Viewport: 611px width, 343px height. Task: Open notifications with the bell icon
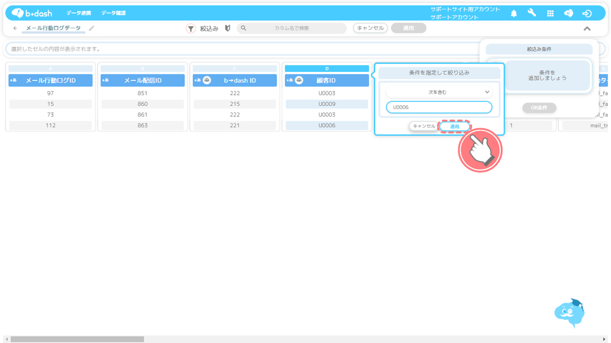(514, 13)
